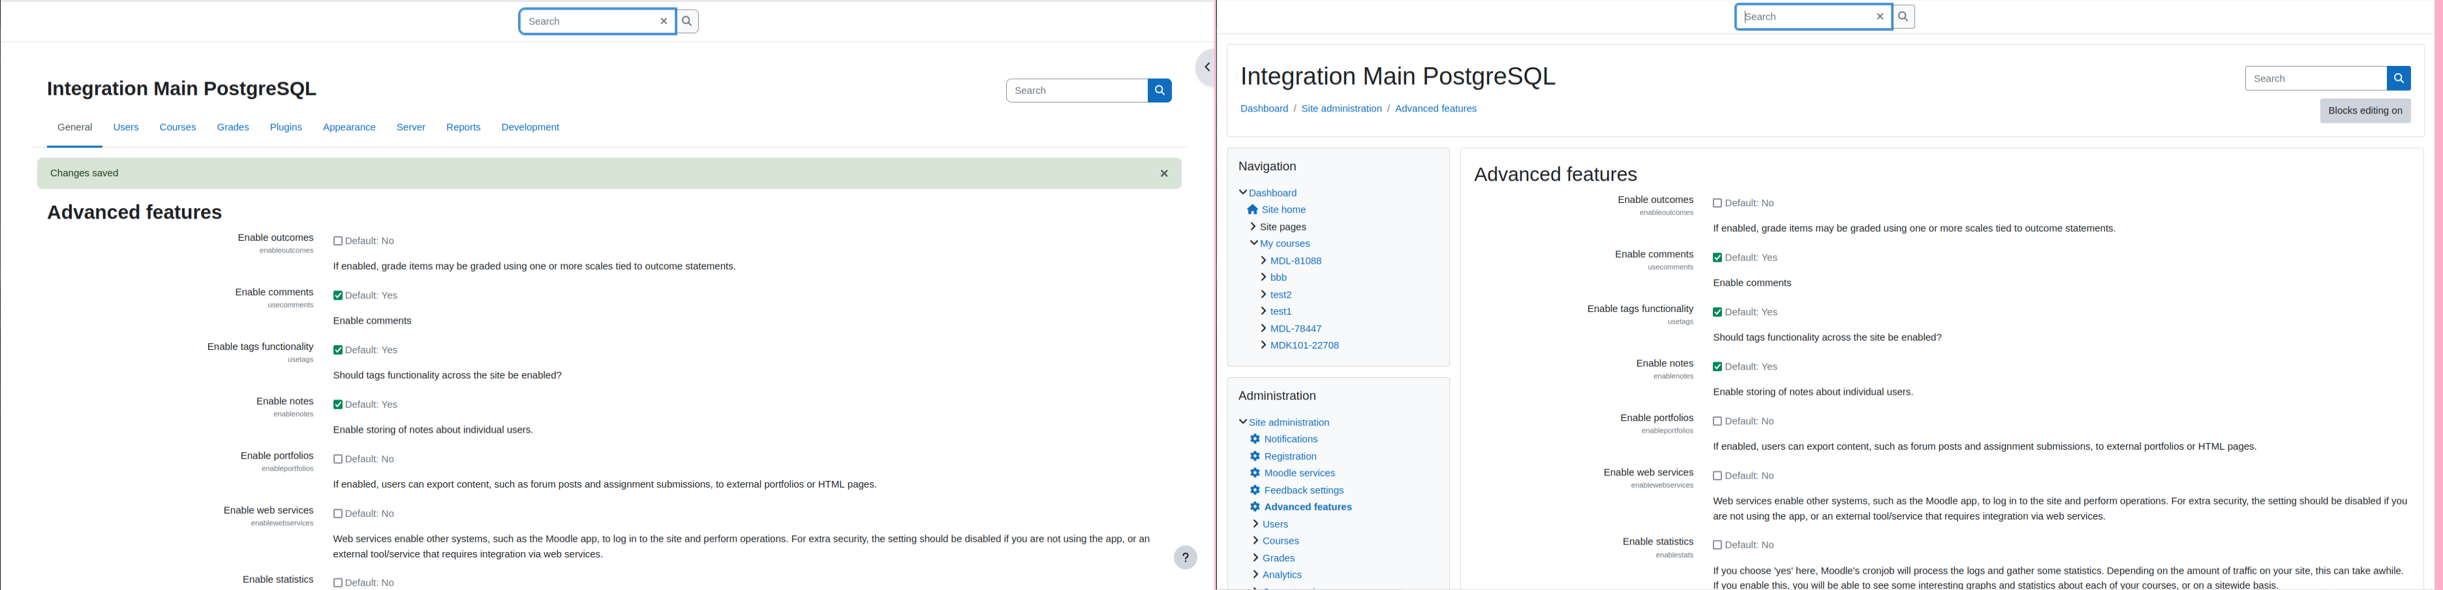Expand Analytics under Site administration
2443x590 pixels.
pos(1257,575)
